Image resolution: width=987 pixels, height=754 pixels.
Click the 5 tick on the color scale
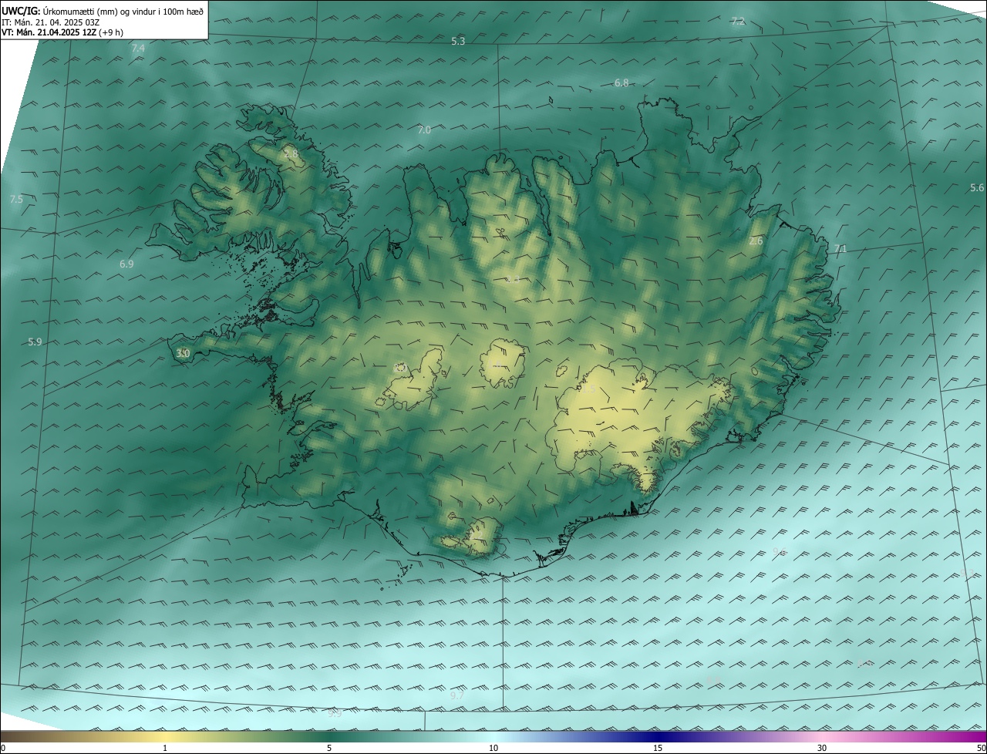click(x=329, y=749)
